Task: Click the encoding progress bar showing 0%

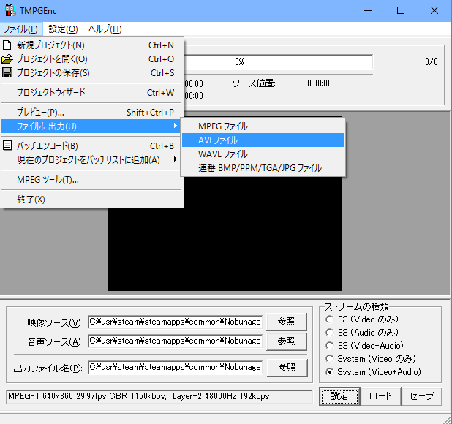Action: [278, 61]
